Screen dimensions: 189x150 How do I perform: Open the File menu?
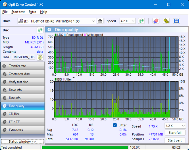(5, 12)
